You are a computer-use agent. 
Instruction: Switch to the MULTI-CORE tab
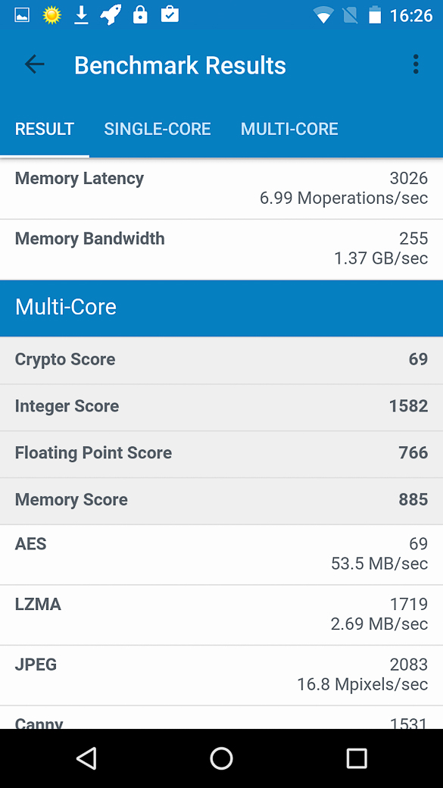[x=289, y=129]
